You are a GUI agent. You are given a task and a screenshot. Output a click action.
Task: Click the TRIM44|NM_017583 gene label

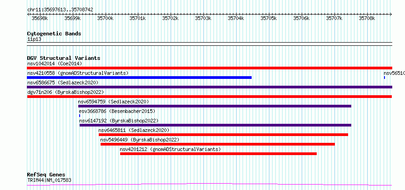[x=49, y=180]
